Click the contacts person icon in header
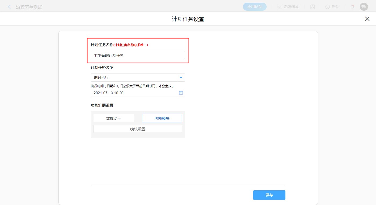This screenshot has width=376, height=205. (x=313, y=7)
